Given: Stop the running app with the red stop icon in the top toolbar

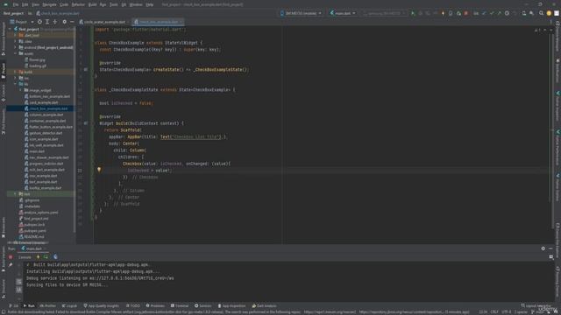Looking at the screenshot, I should click(x=465, y=13).
